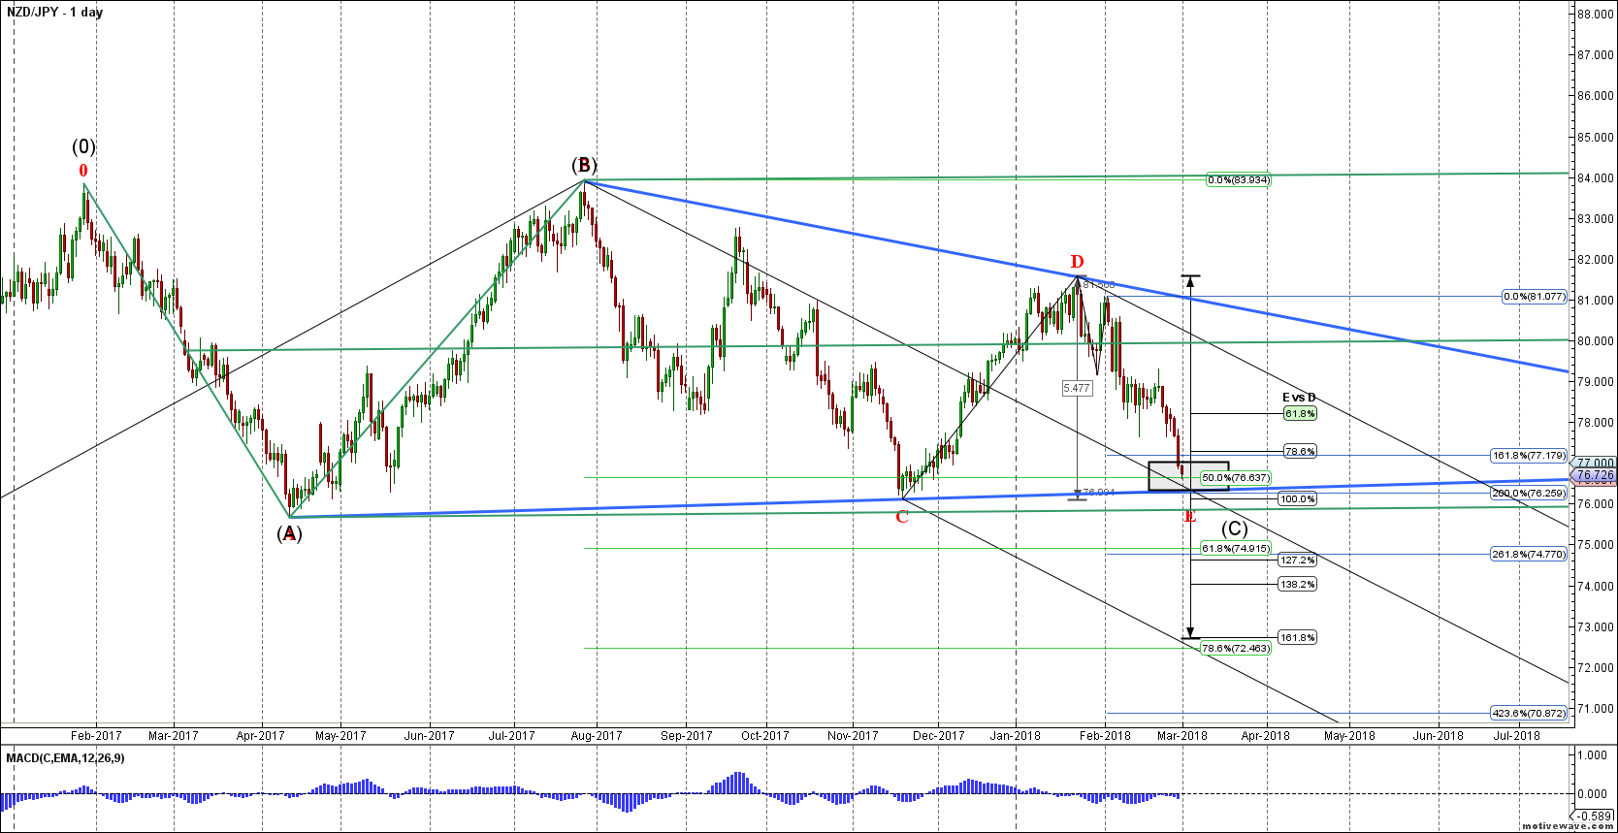Click the red E wave label
The image size is (1618, 833).
click(1190, 517)
